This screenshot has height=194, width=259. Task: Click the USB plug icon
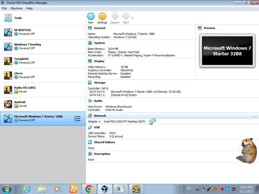tap(90, 127)
